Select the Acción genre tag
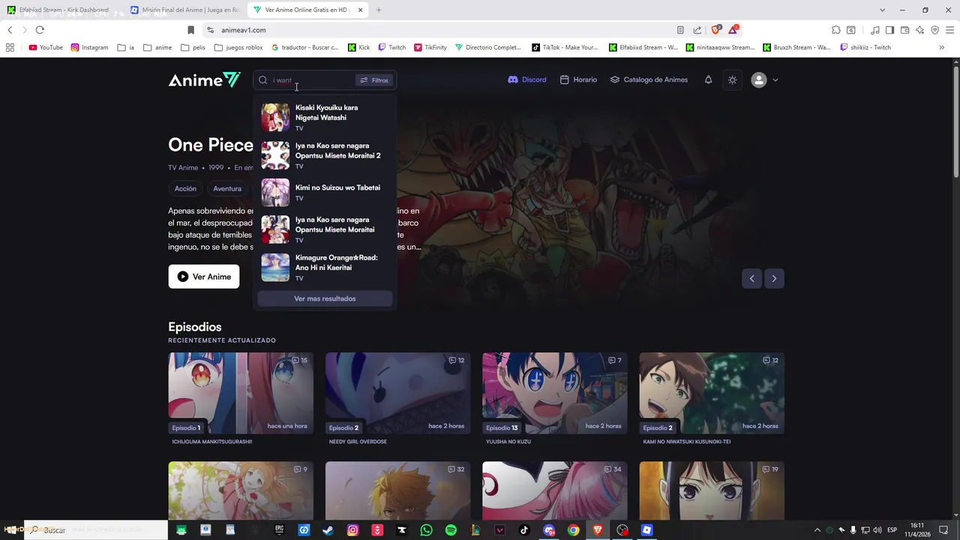This screenshot has height=540, width=960. [185, 188]
